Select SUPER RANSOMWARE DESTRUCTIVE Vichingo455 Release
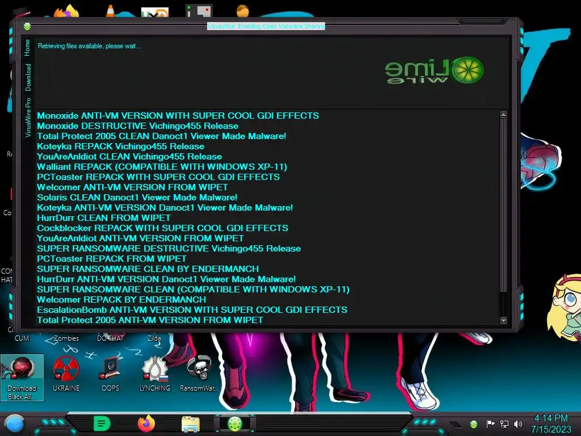The width and height of the screenshot is (581, 436). point(169,249)
